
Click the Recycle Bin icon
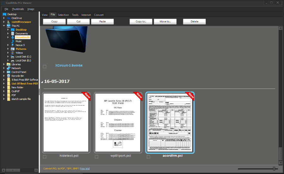click(x=9, y=76)
